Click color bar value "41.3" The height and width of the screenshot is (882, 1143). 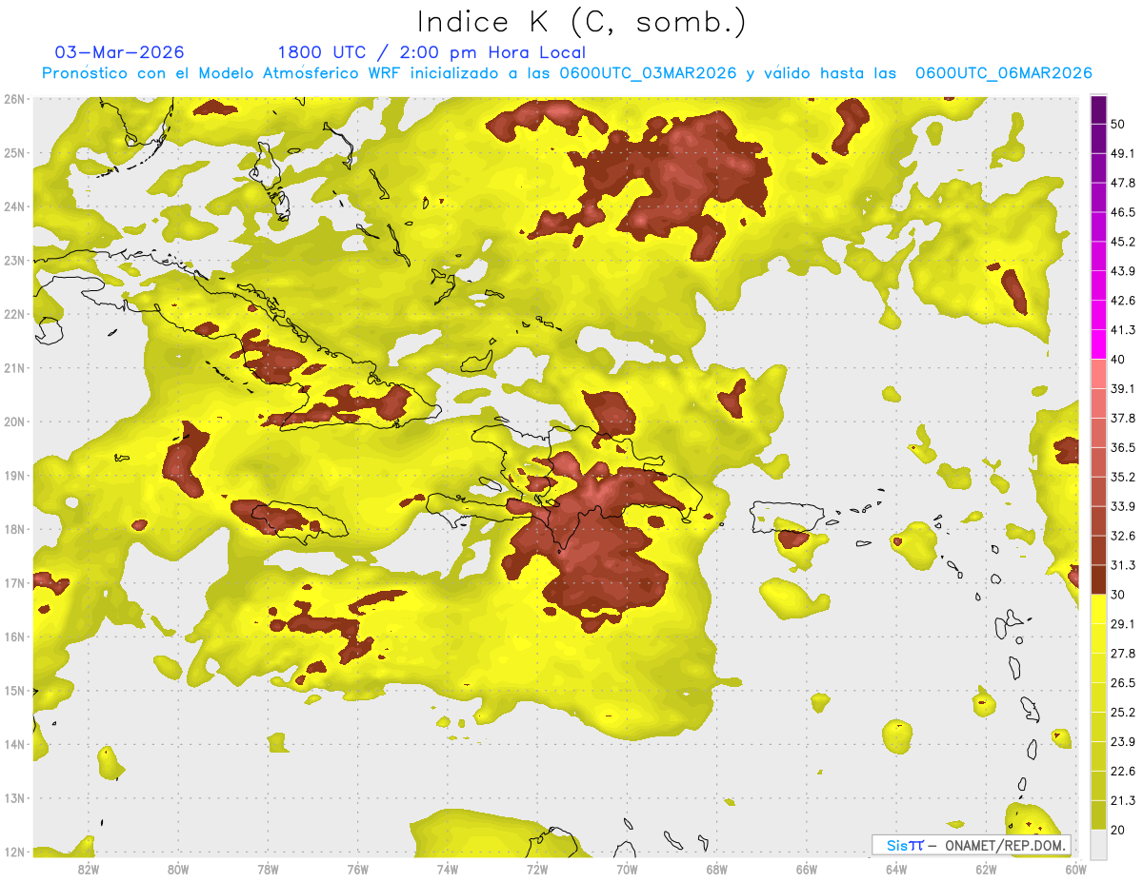point(1123,330)
